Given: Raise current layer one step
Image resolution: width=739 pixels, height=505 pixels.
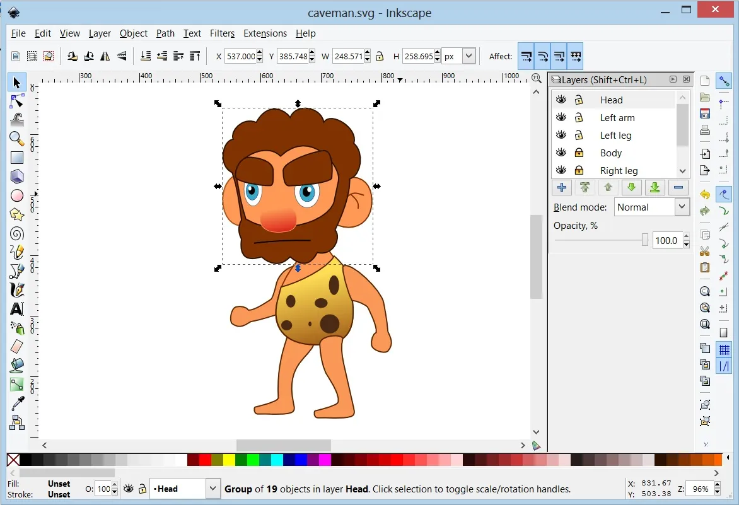Looking at the screenshot, I should [x=608, y=187].
